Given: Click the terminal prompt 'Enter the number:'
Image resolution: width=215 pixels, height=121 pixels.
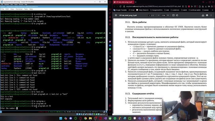Looking at the screenshot, I should [8, 108].
